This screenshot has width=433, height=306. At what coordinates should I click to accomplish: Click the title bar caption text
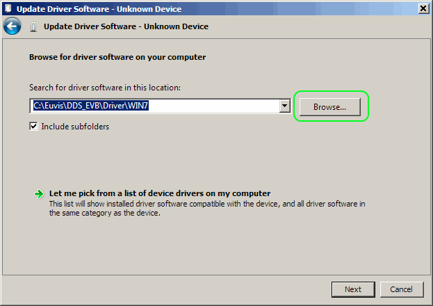[100, 8]
